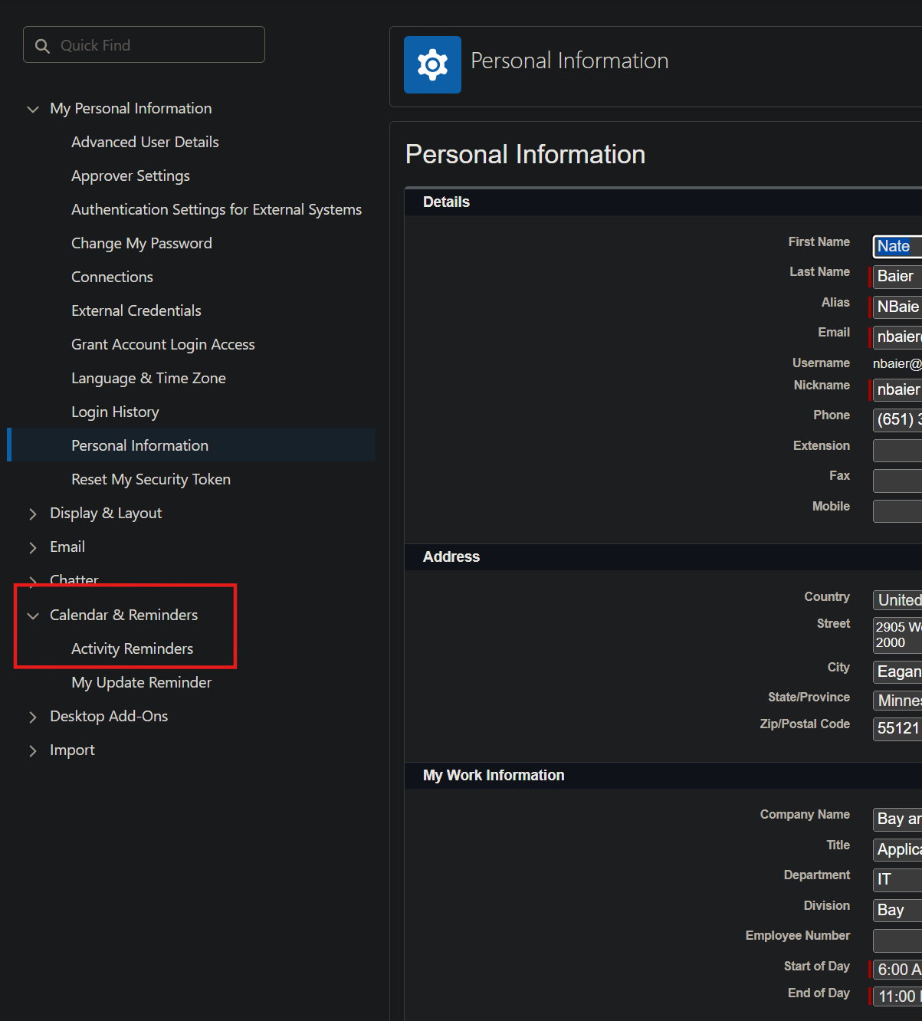Image resolution: width=922 pixels, height=1021 pixels.
Task: Click the Quick Find search icon
Action: pos(43,46)
